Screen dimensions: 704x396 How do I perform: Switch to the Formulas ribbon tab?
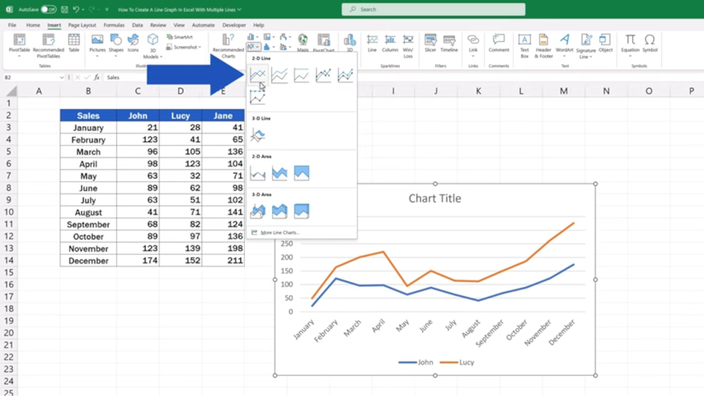coord(114,25)
